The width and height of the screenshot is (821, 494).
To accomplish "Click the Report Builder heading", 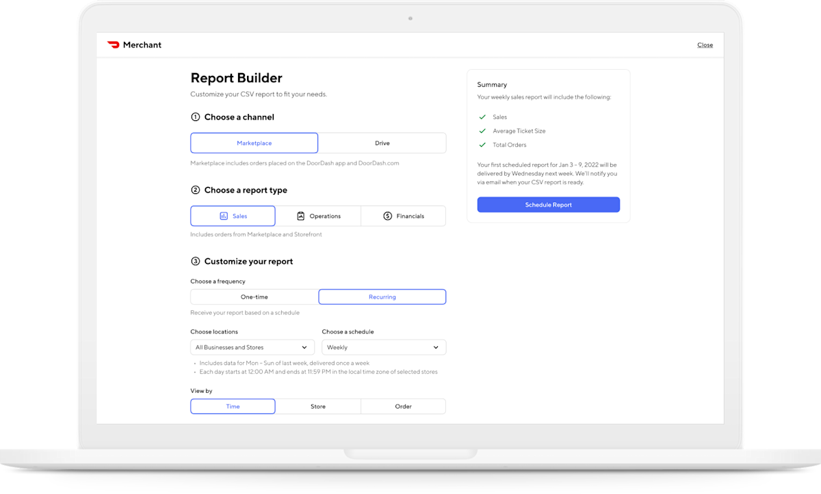I will click(x=236, y=79).
